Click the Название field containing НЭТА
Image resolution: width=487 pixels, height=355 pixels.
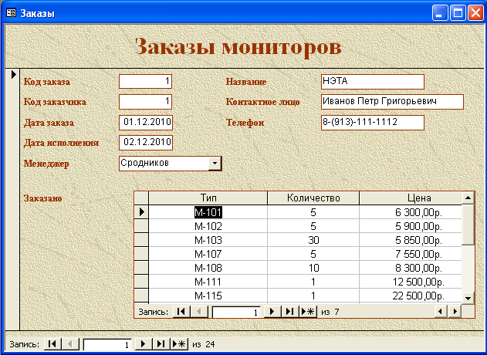(x=373, y=81)
